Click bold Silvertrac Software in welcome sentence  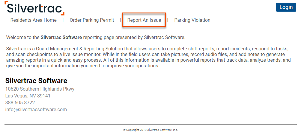[61, 38]
